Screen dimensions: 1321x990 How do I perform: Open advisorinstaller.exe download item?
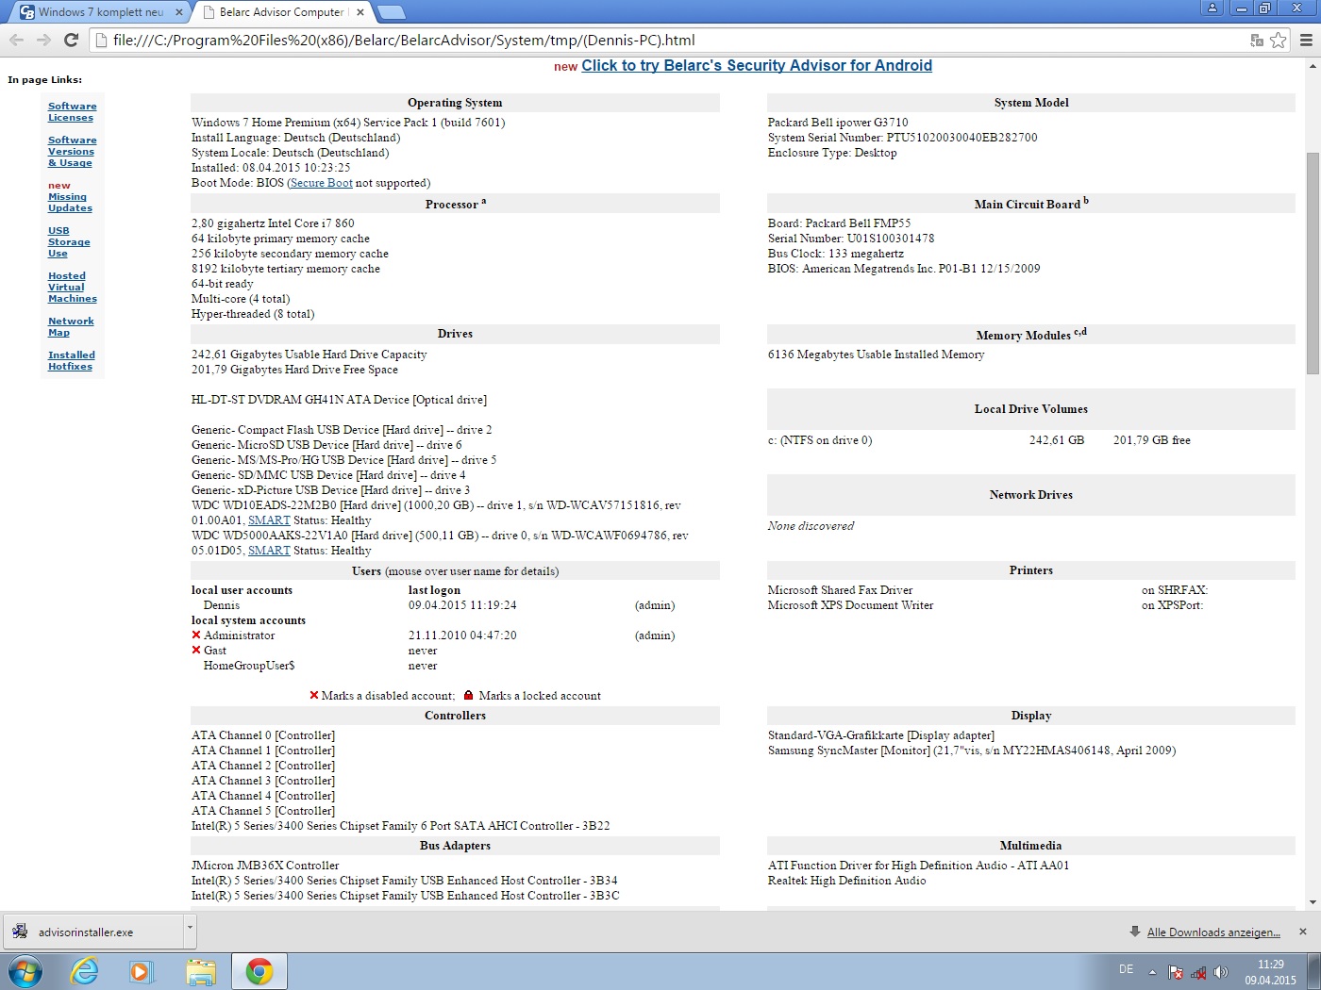tap(92, 932)
